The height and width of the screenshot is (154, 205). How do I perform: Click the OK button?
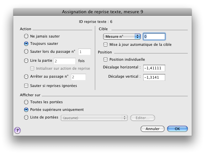[x=177, y=129]
